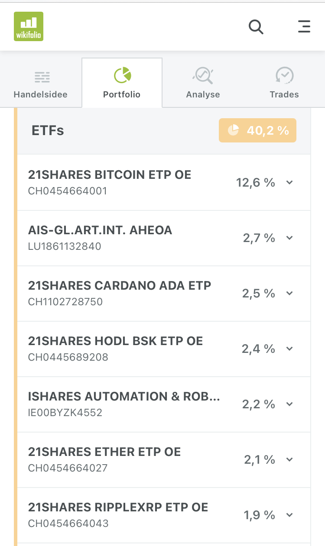Expand the 21SHARES HODL BSK chevron
This screenshot has width=325, height=546.
[290, 349]
